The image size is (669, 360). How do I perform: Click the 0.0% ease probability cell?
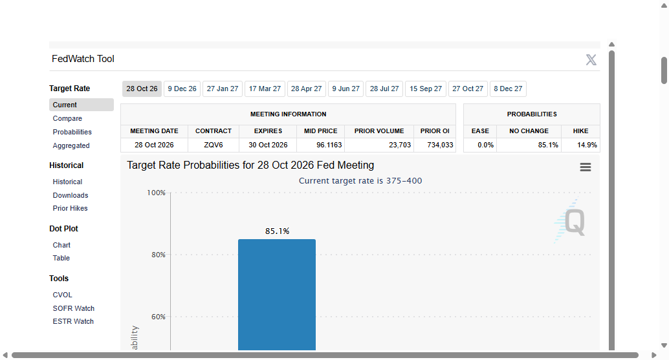(x=480, y=145)
